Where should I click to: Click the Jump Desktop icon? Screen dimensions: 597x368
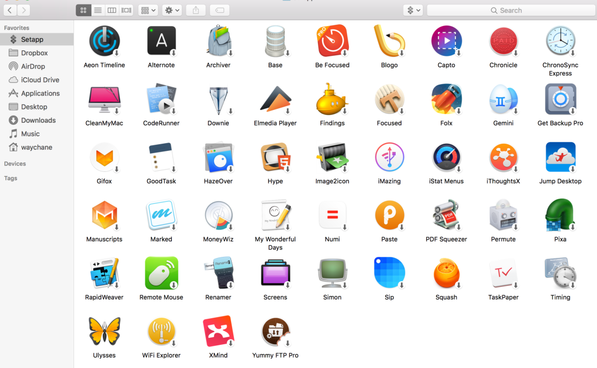561,157
